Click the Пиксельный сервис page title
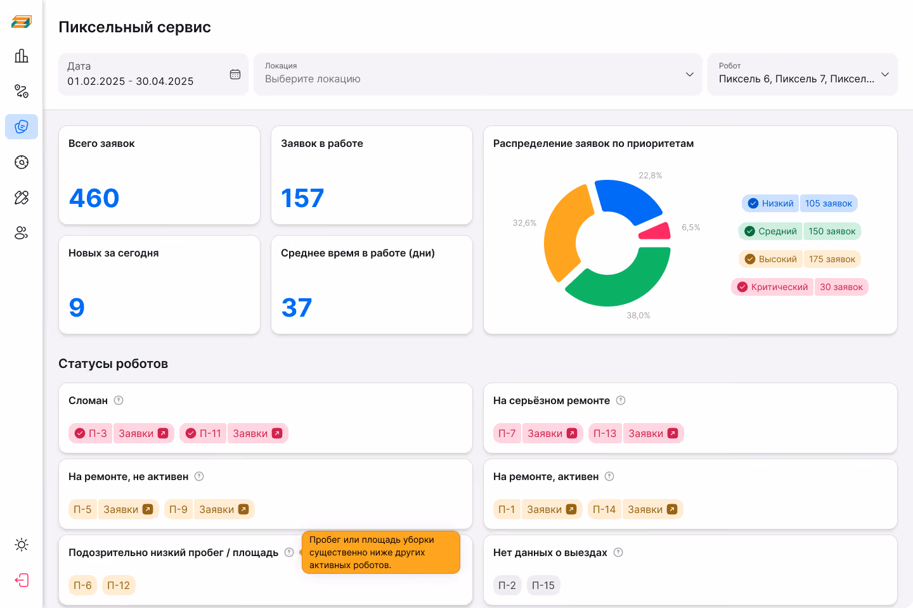 (134, 27)
